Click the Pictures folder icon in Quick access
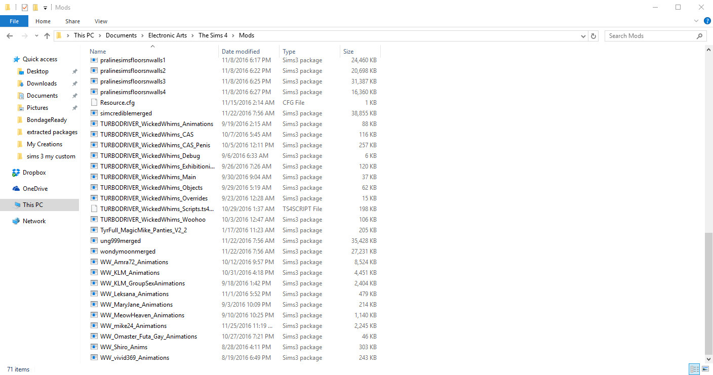Viewport: 713px width, 375px height. tap(20, 108)
